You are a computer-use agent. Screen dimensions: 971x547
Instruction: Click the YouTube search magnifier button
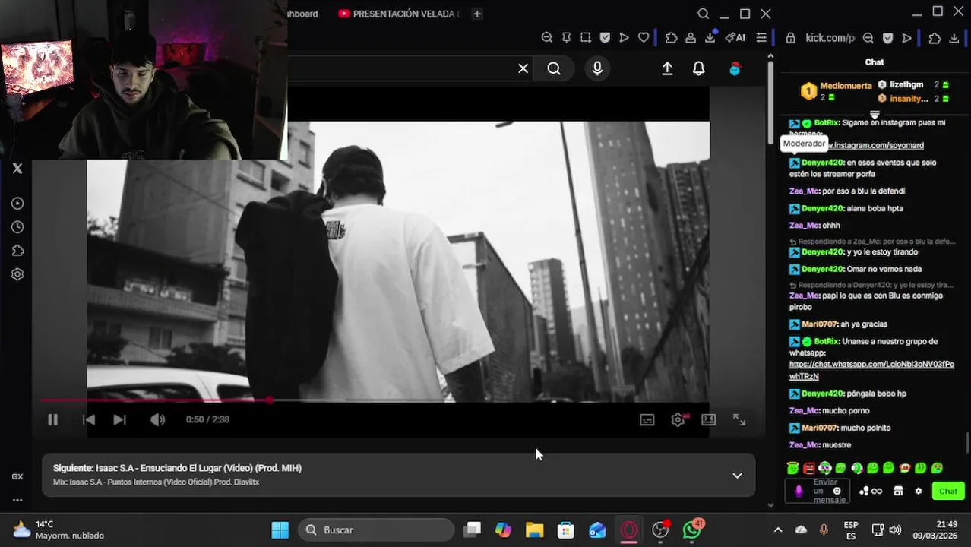(554, 69)
